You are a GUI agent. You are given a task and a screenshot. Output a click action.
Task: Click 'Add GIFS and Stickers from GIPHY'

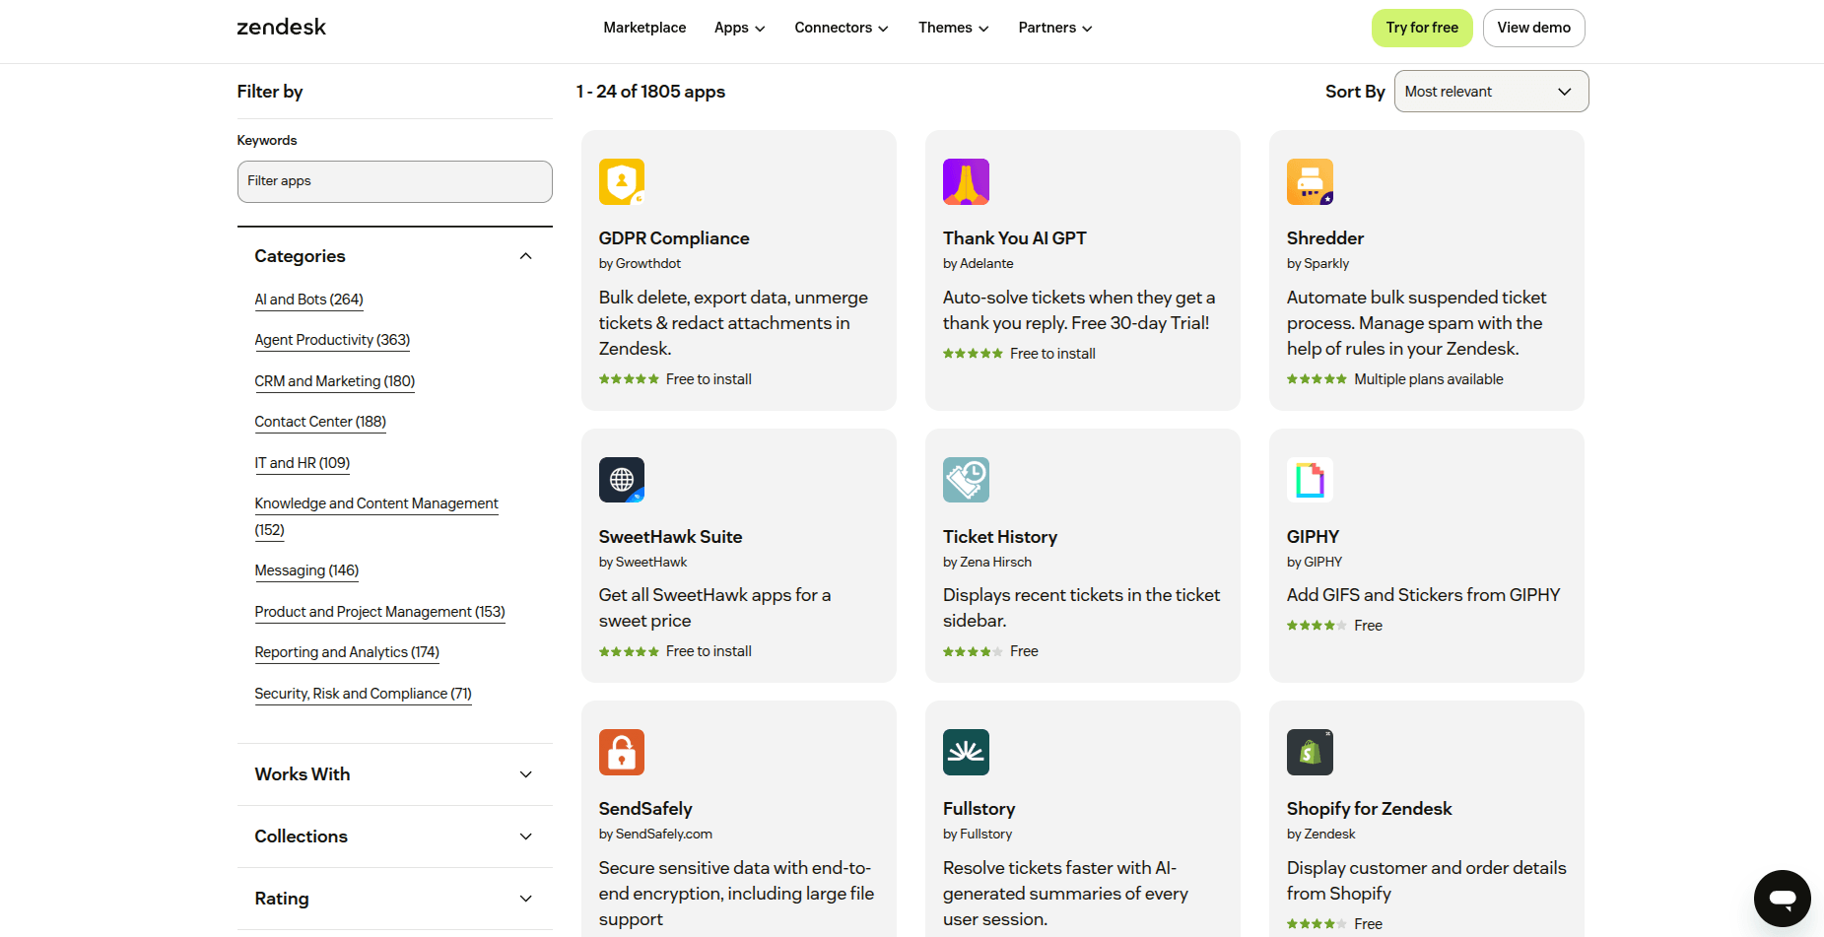tap(1423, 595)
